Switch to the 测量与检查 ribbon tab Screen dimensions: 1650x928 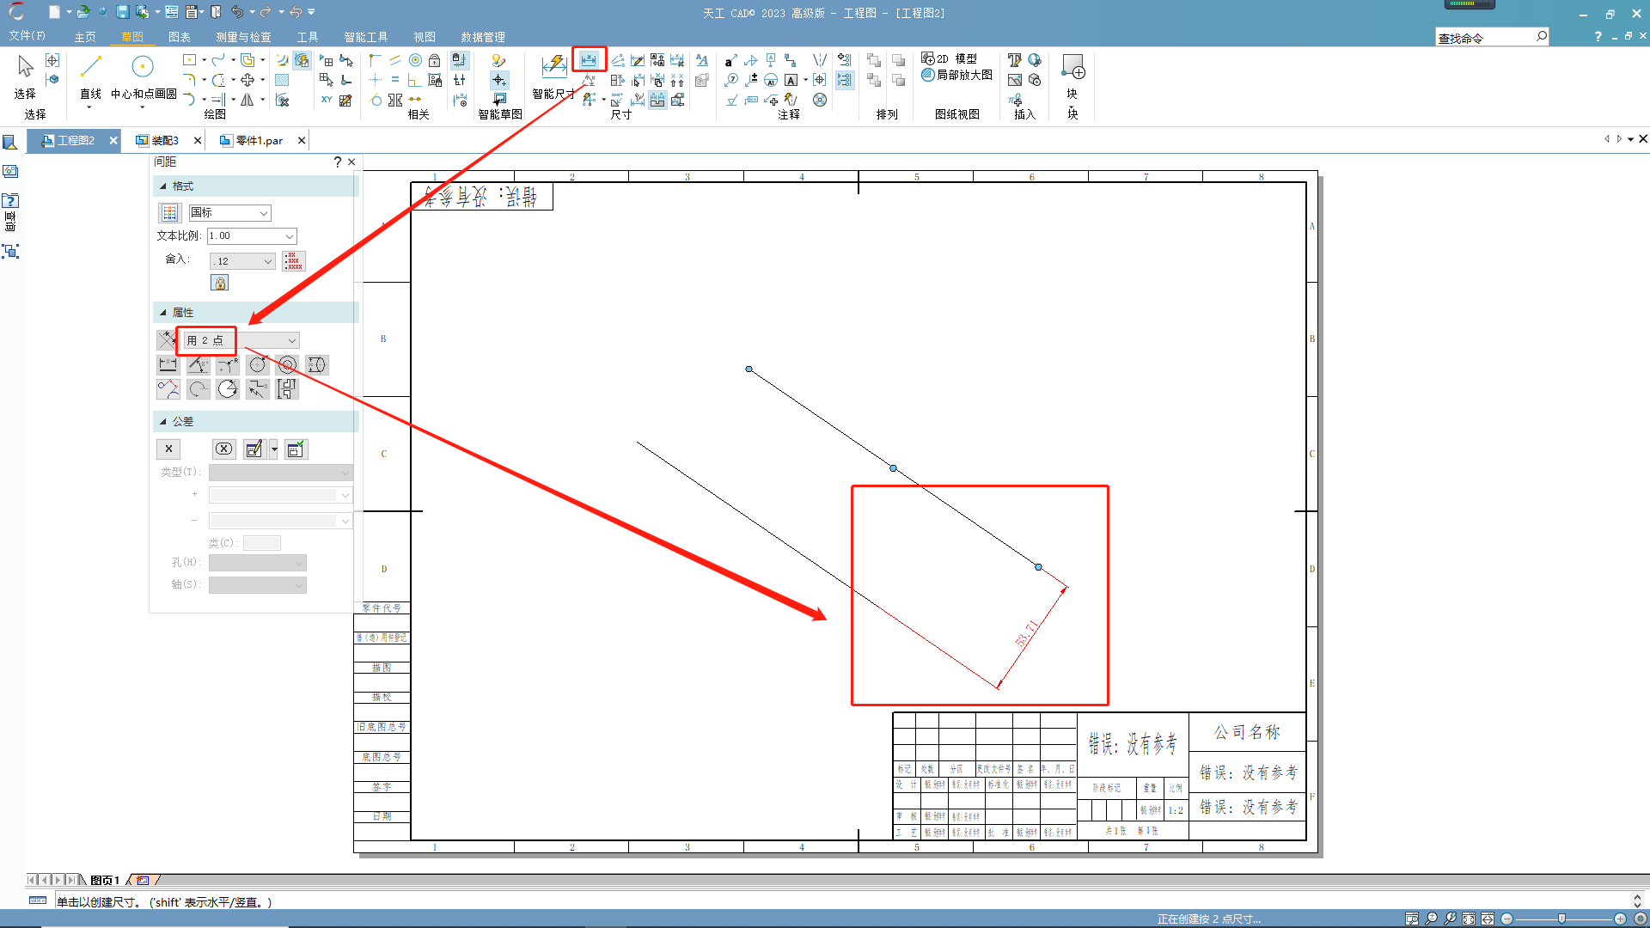click(x=243, y=37)
